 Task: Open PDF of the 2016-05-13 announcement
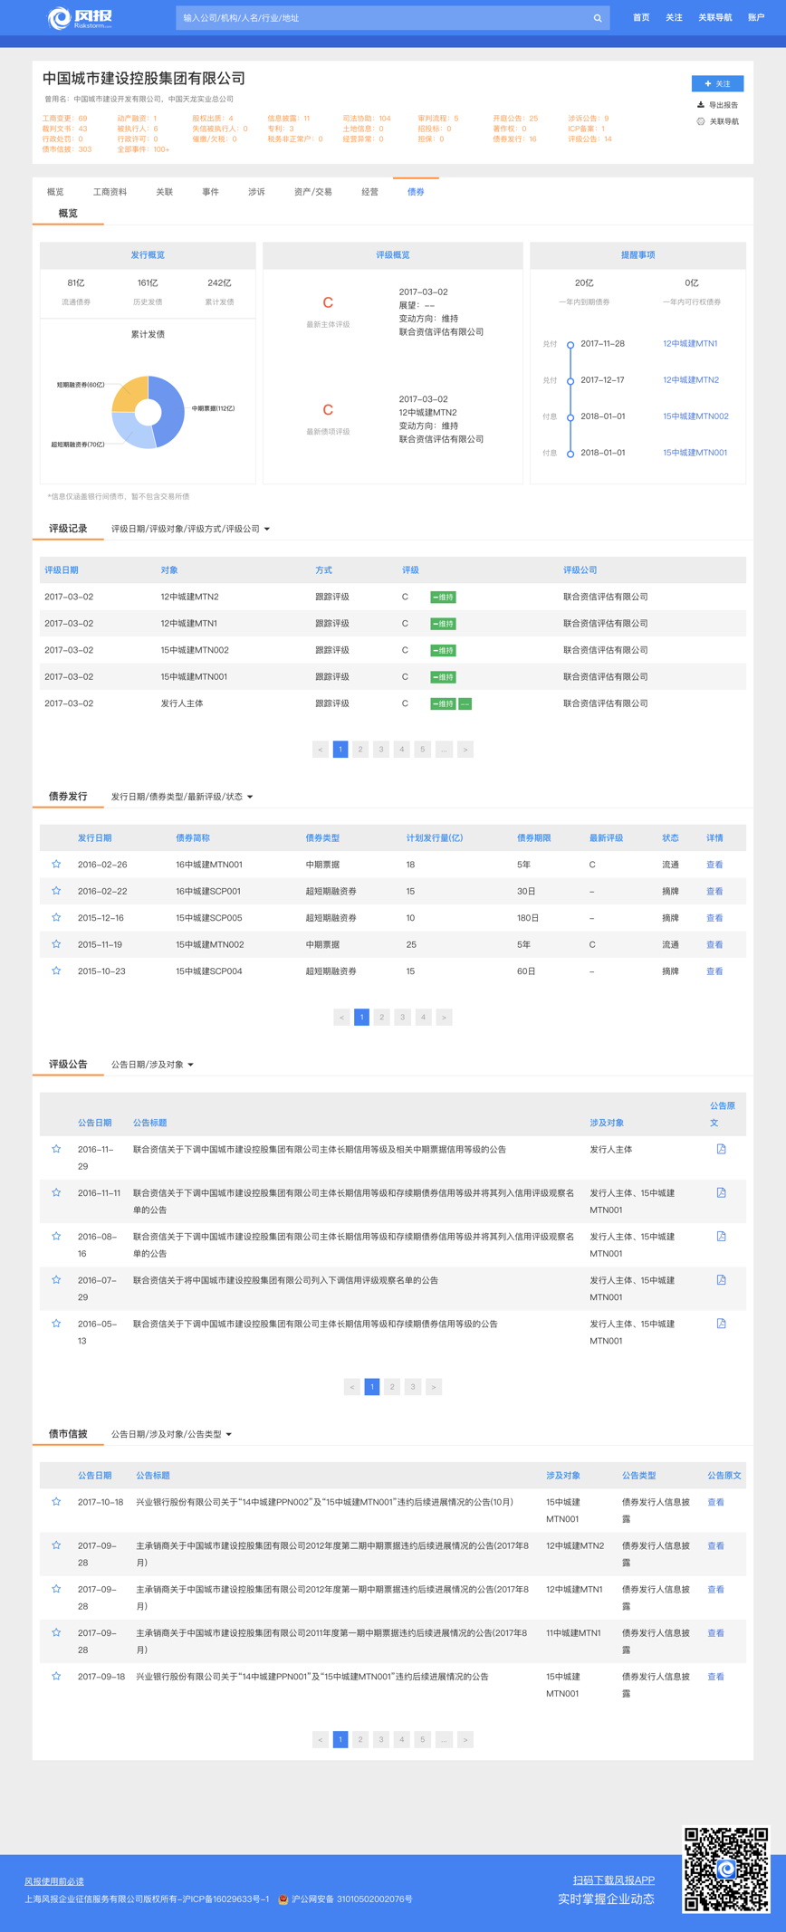[x=722, y=1323]
